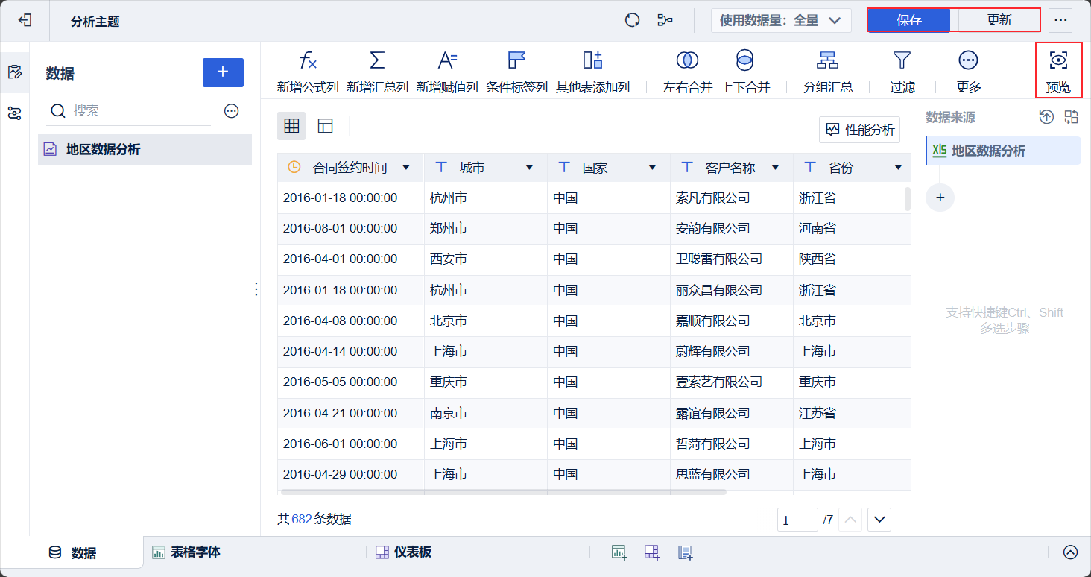
Task: Select the 新增公式列 formula column tool
Action: (309, 69)
